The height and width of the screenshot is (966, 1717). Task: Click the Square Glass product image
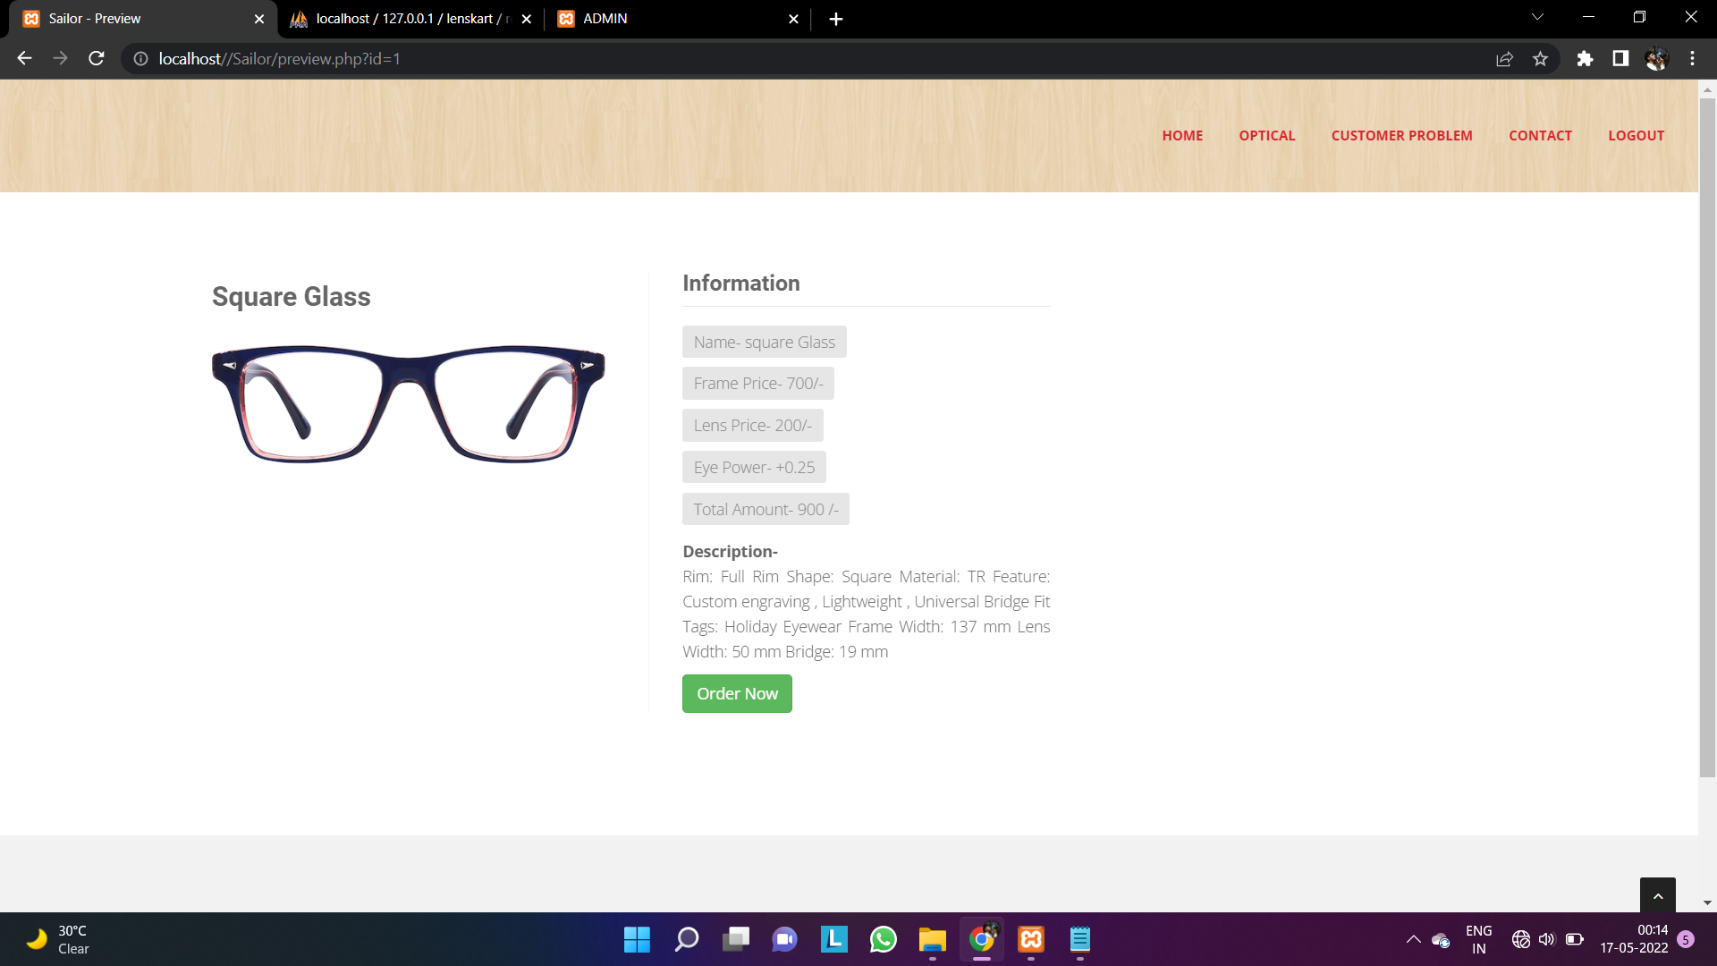click(408, 403)
